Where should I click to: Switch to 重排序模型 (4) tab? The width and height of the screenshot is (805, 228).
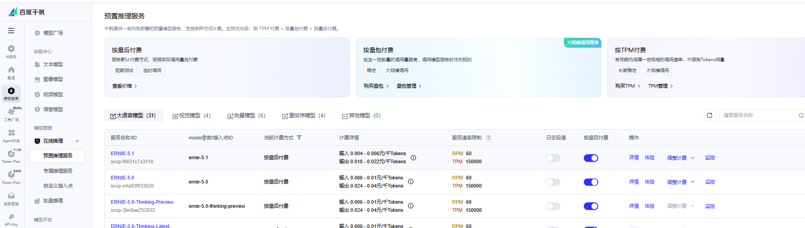point(304,116)
